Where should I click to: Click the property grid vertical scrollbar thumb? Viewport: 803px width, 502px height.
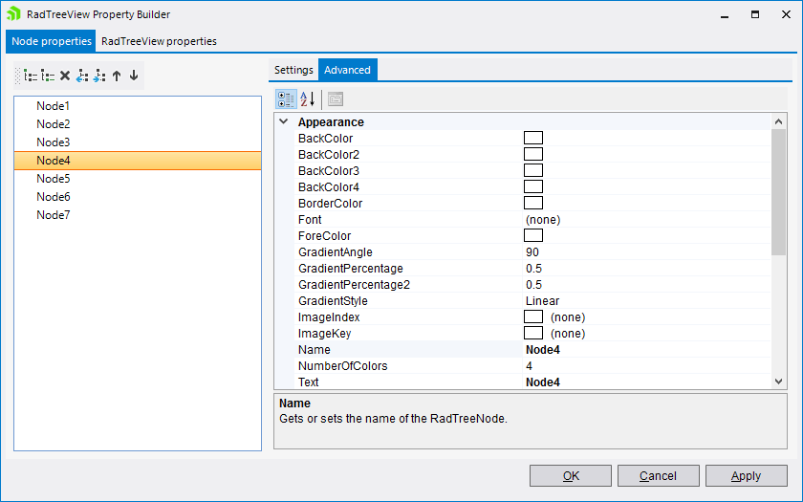coord(778,192)
